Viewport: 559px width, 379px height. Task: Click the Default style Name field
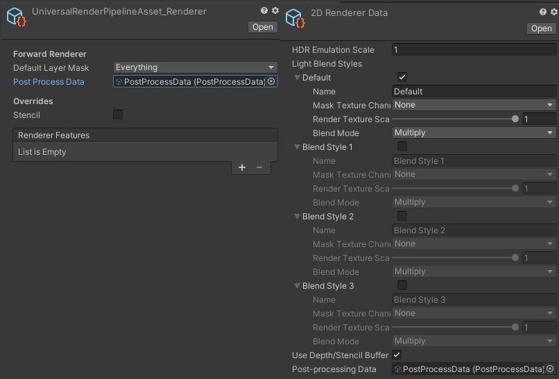click(x=474, y=92)
